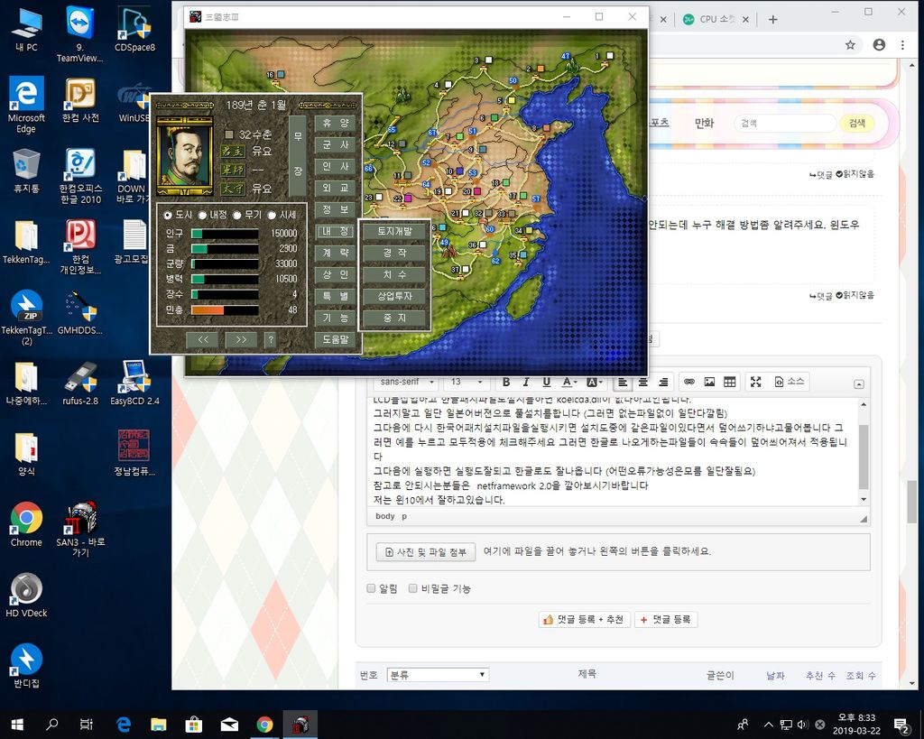Open Microsoft Store from the taskbar
Viewport: 924px width, 739px height.
194,725
